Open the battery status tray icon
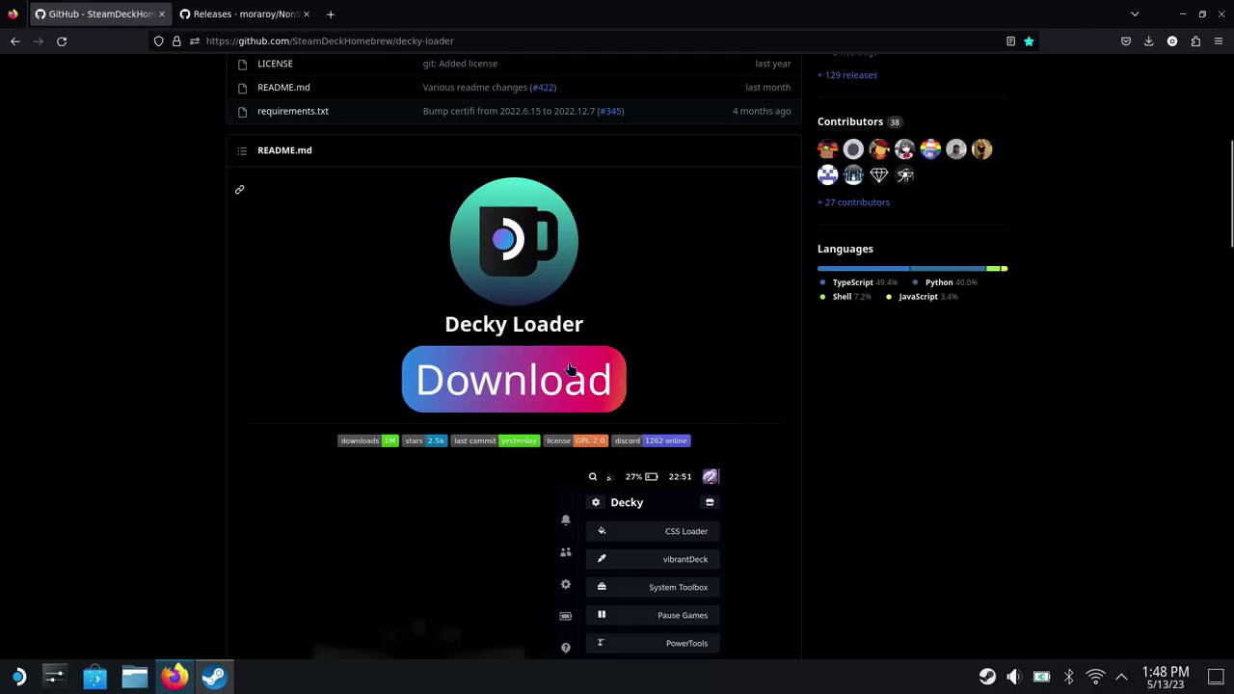The width and height of the screenshot is (1234, 694). click(x=1041, y=677)
